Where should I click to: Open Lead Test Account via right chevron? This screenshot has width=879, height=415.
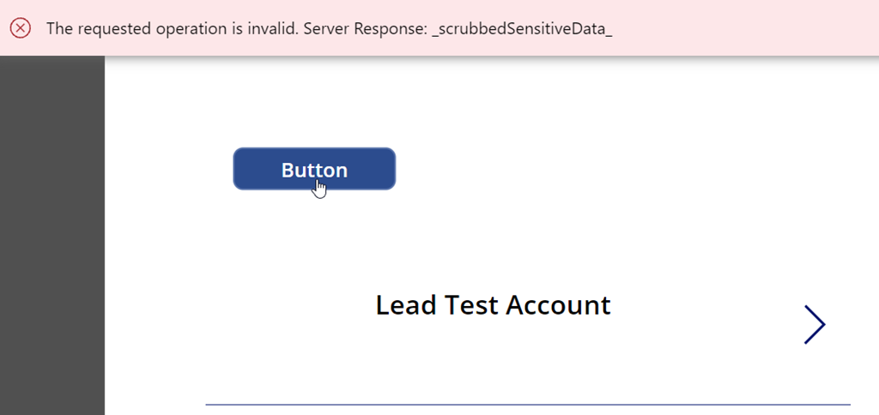click(x=815, y=324)
